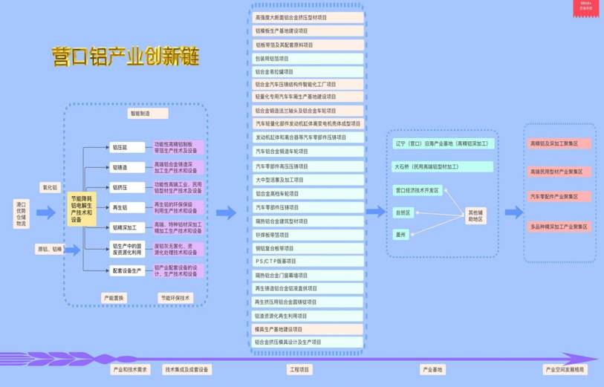Click the 高精铝及深加工聚集区 box

pyautogui.click(x=559, y=143)
